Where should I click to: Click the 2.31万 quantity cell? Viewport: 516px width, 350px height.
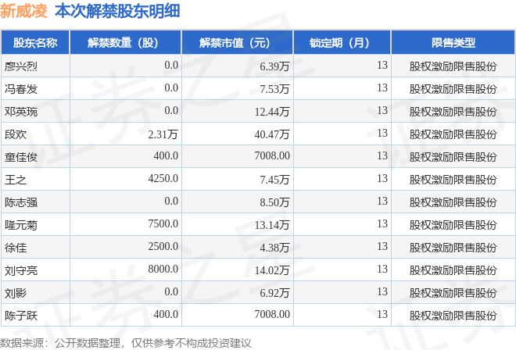click(163, 134)
